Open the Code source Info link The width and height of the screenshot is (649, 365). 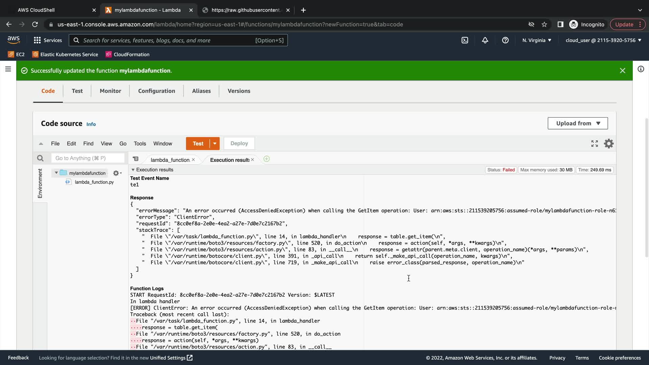point(91,124)
